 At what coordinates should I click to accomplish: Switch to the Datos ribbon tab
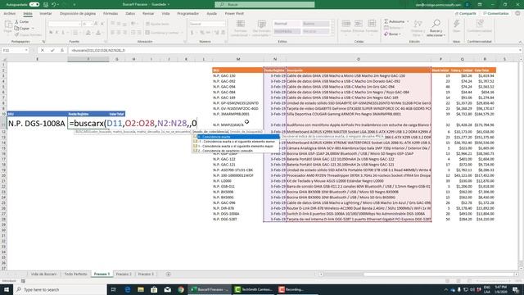click(x=130, y=14)
